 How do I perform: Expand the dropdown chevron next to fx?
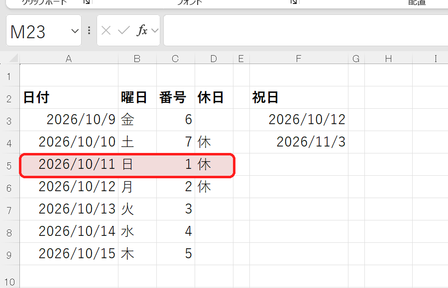point(155,30)
